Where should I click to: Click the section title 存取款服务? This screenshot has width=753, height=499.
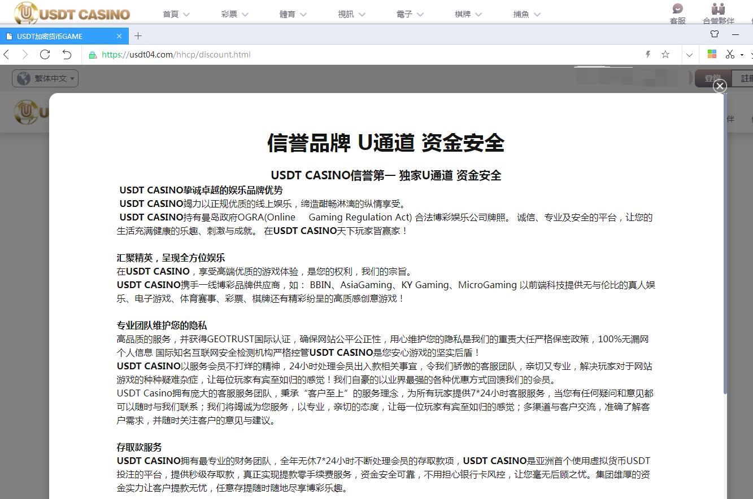139,448
